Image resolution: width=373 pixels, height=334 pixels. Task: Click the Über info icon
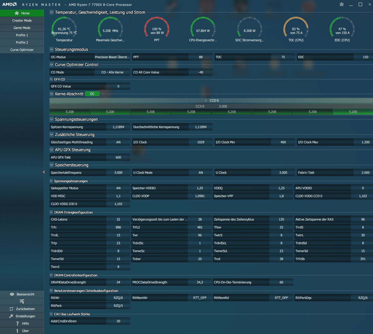[17, 331]
